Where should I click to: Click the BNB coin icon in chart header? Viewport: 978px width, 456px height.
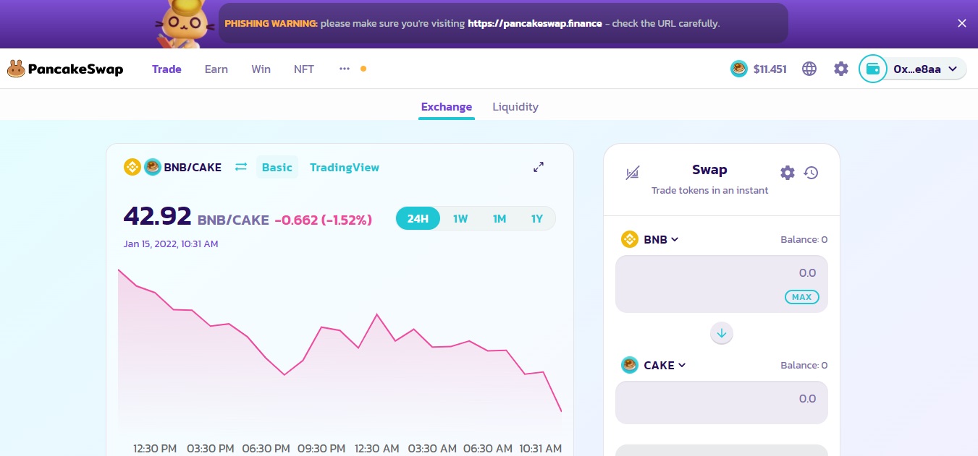point(132,167)
